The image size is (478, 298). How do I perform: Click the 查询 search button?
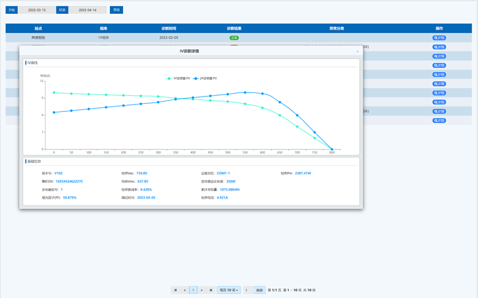tap(116, 10)
